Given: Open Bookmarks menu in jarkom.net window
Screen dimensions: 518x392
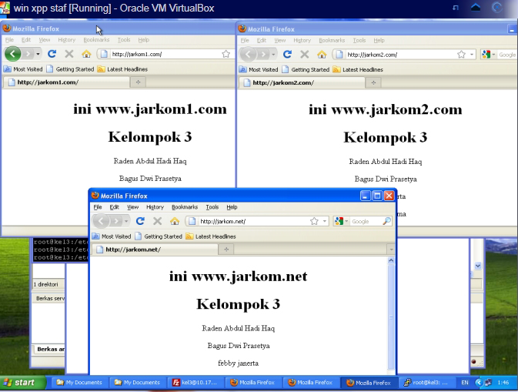Looking at the screenshot, I should tap(185, 207).
